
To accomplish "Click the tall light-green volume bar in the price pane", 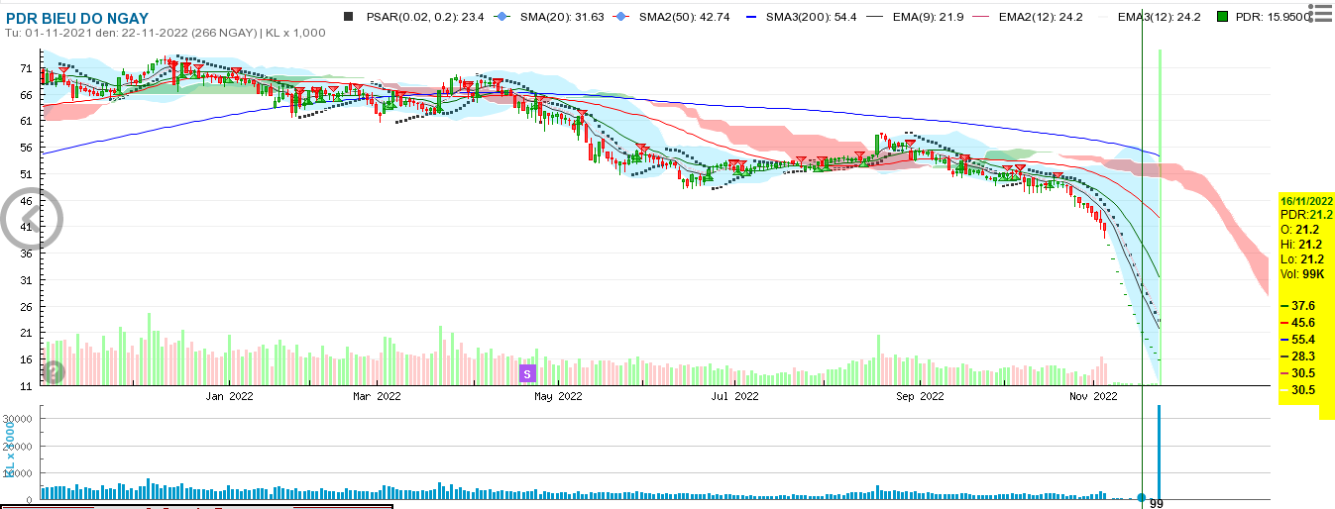I will click(x=1160, y=216).
